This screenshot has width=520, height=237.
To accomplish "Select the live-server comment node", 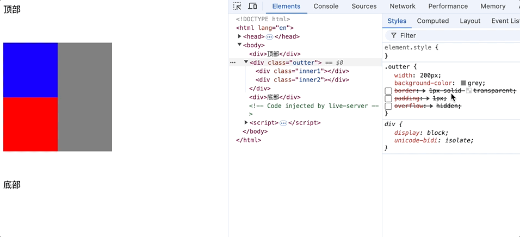I will (314, 110).
